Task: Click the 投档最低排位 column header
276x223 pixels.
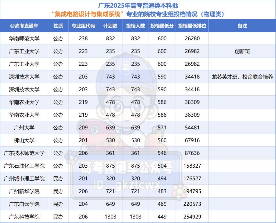Action: tap(192, 26)
